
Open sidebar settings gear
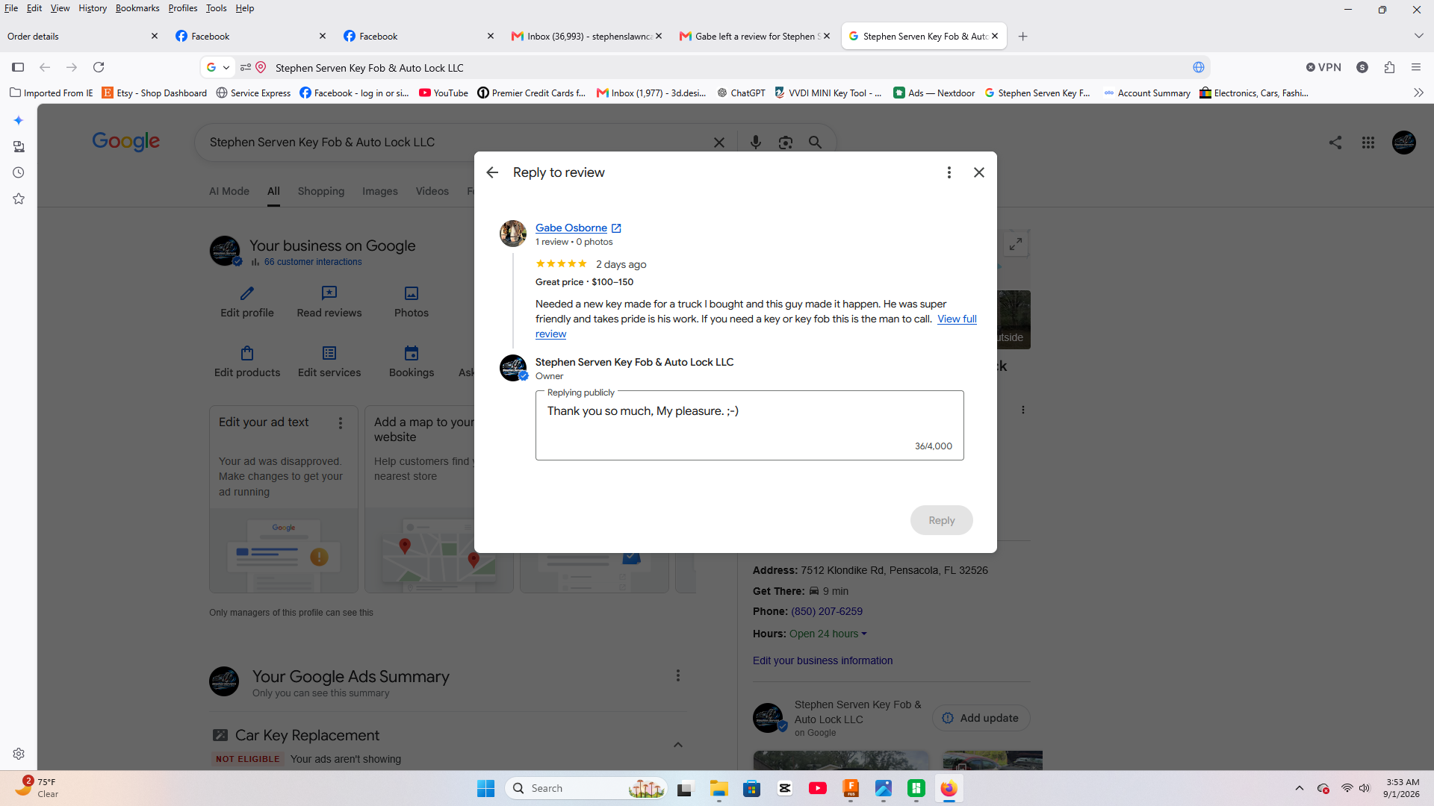pos(19,754)
